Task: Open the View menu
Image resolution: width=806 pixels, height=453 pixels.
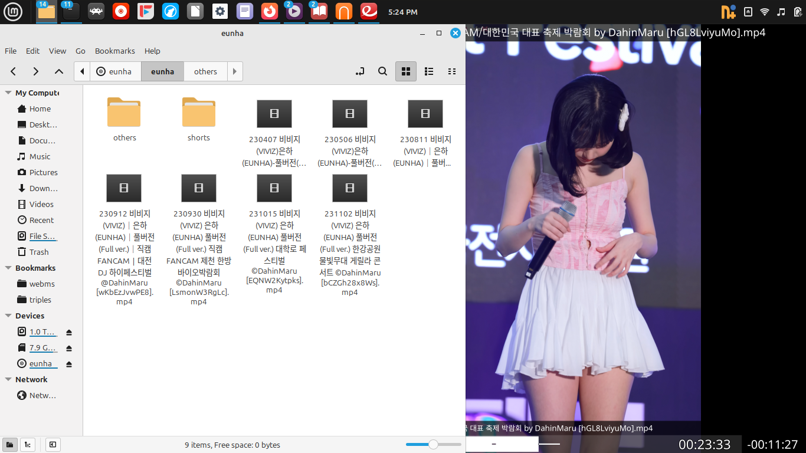Action: [x=58, y=51]
